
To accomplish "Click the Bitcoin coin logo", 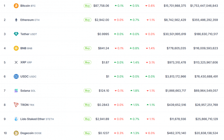I will 16,6.
